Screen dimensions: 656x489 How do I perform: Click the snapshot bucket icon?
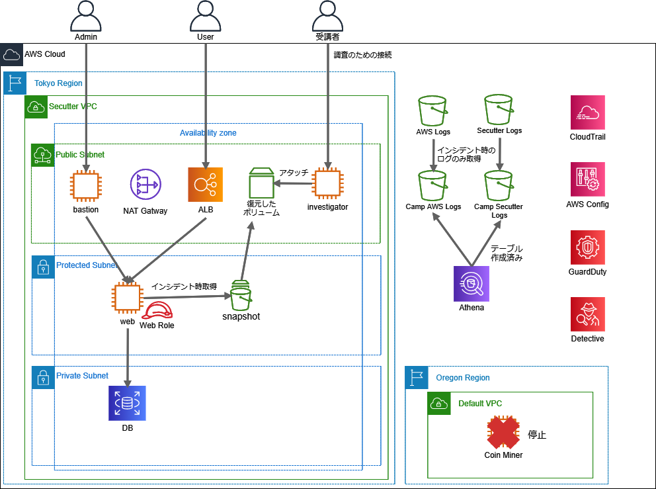click(x=241, y=296)
